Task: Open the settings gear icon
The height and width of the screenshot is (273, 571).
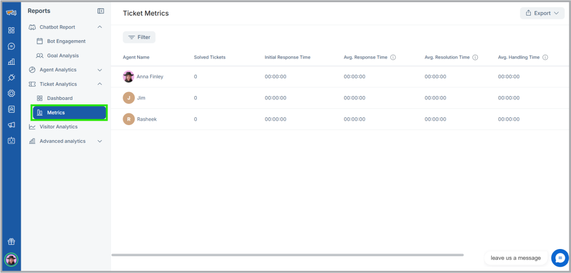Action: (x=11, y=93)
